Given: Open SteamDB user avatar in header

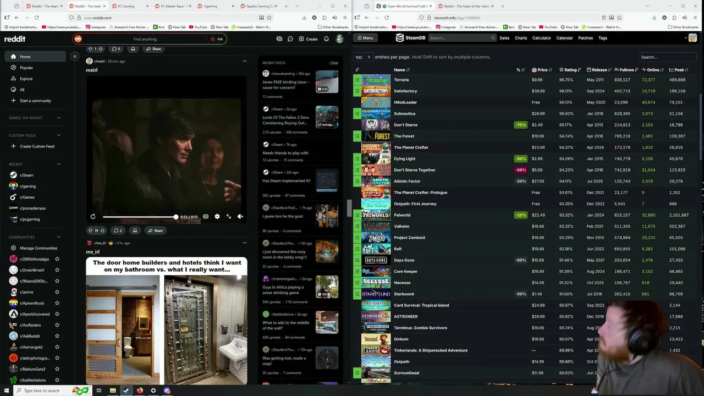Looking at the screenshot, I should (x=692, y=38).
